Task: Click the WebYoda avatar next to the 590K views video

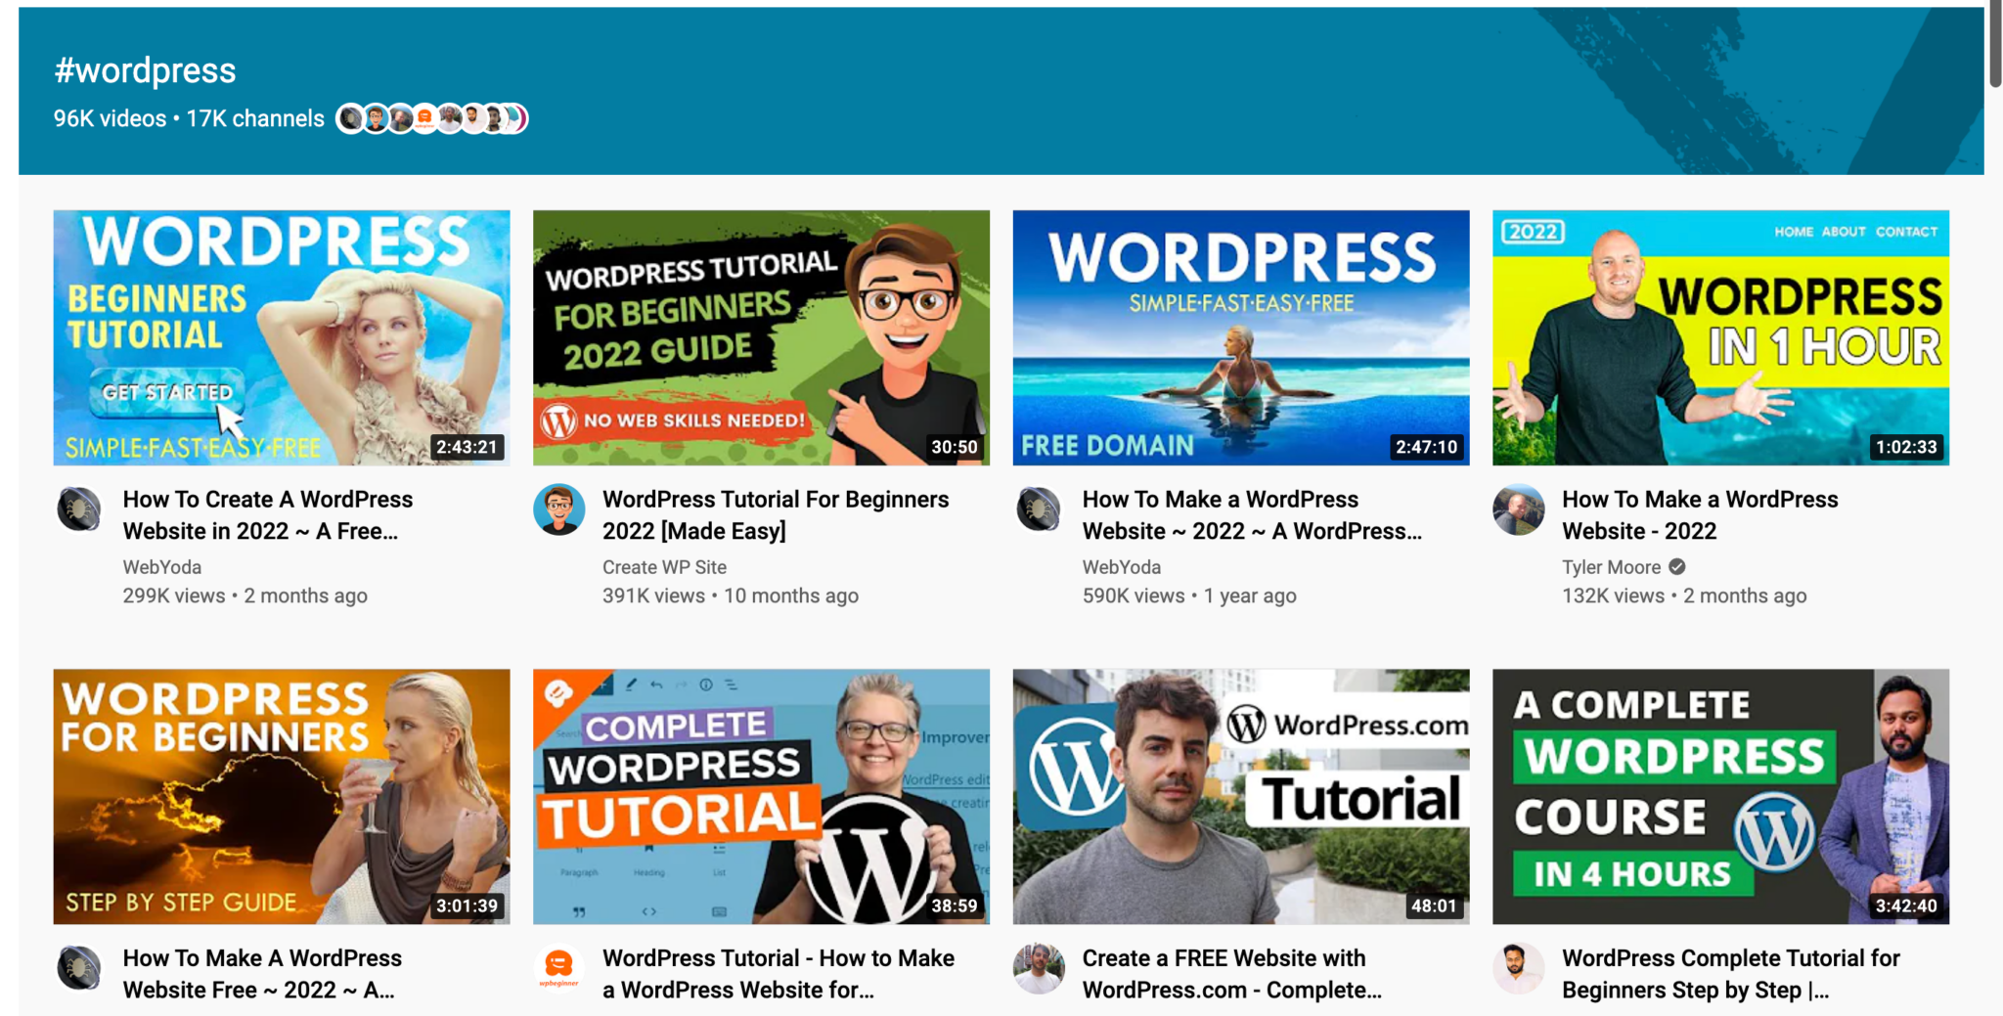Action: tap(1039, 509)
